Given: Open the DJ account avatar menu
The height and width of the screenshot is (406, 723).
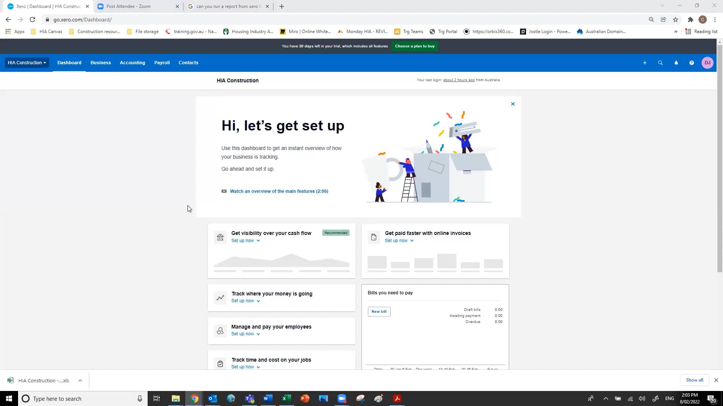Looking at the screenshot, I should coord(708,62).
